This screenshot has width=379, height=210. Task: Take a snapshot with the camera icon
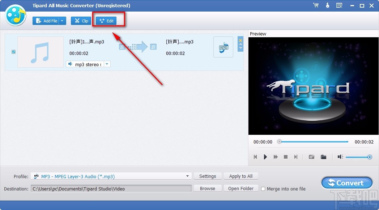(311, 157)
